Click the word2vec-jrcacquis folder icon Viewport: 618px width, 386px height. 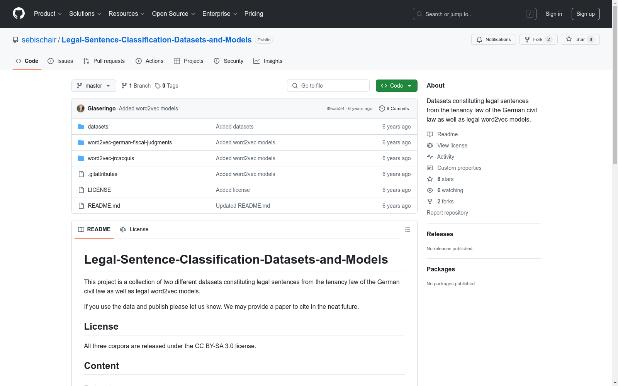click(x=81, y=158)
